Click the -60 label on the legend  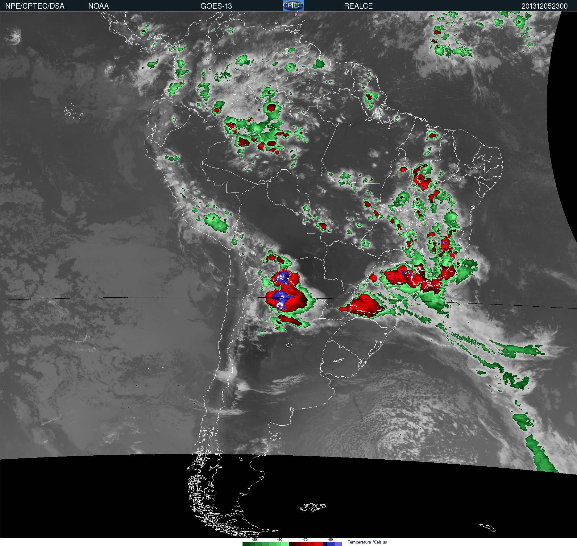point(280,540)
